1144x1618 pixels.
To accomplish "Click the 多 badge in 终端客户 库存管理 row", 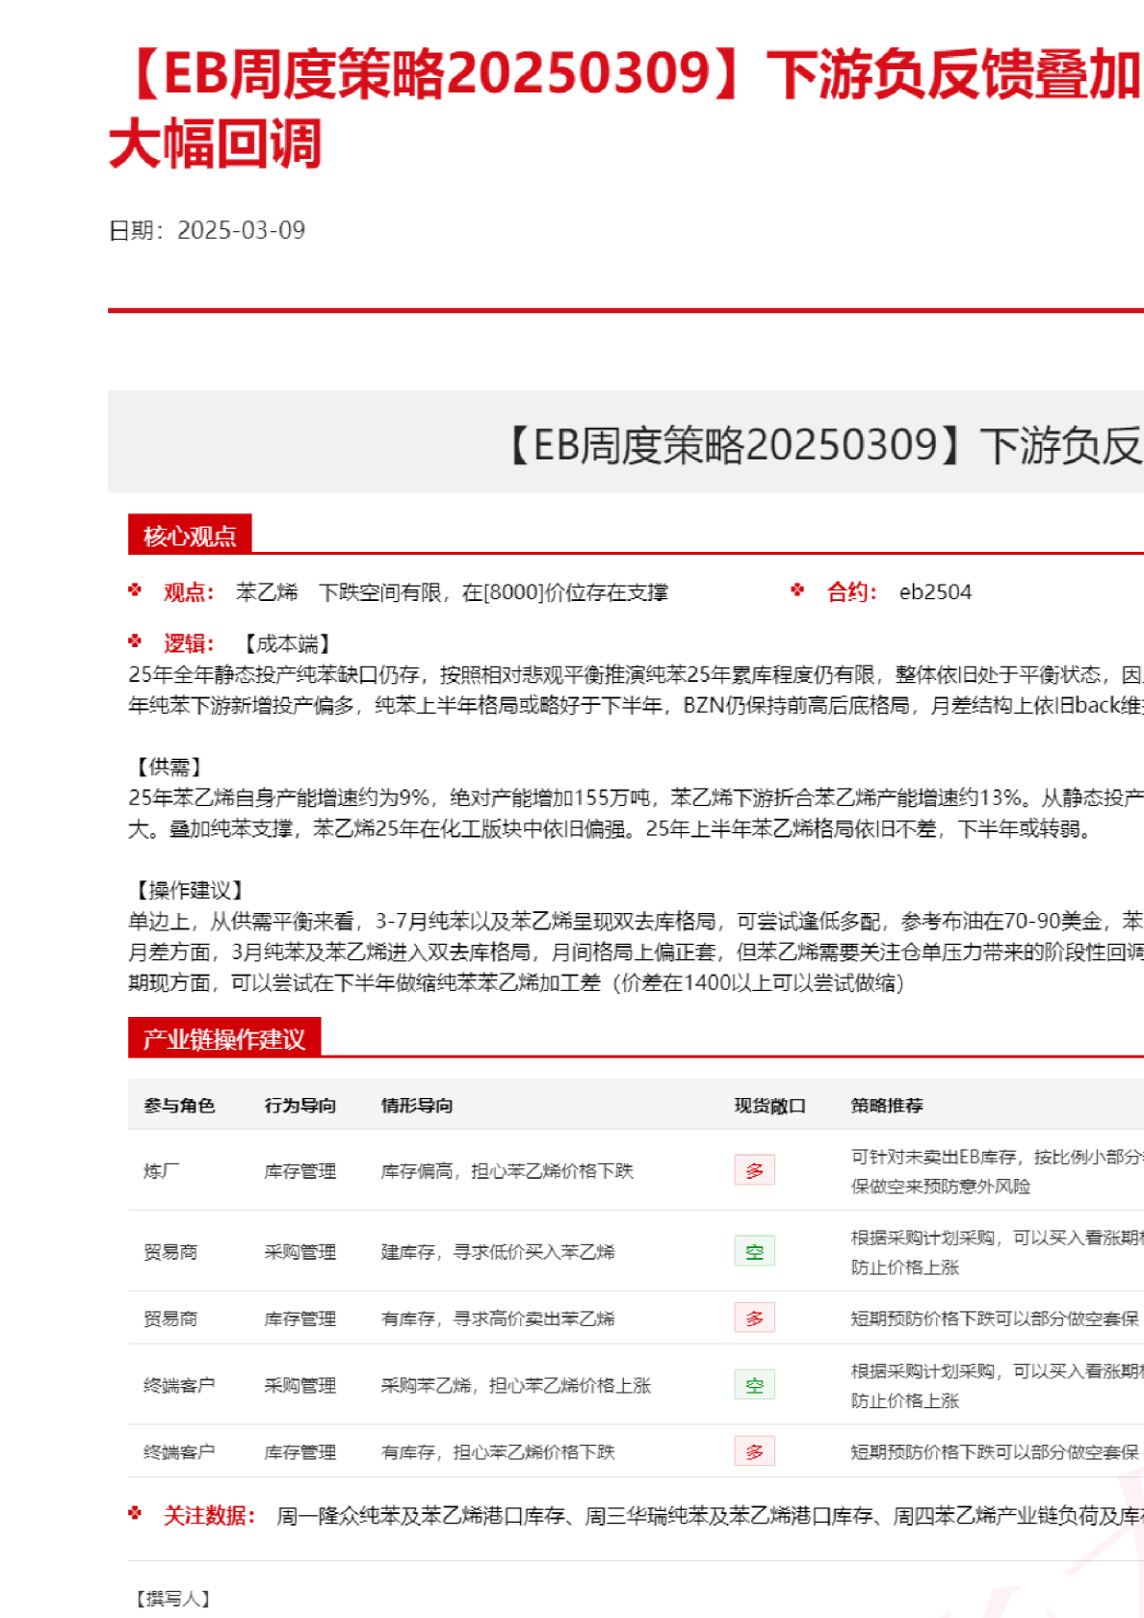I will [x=754, y=1451].
